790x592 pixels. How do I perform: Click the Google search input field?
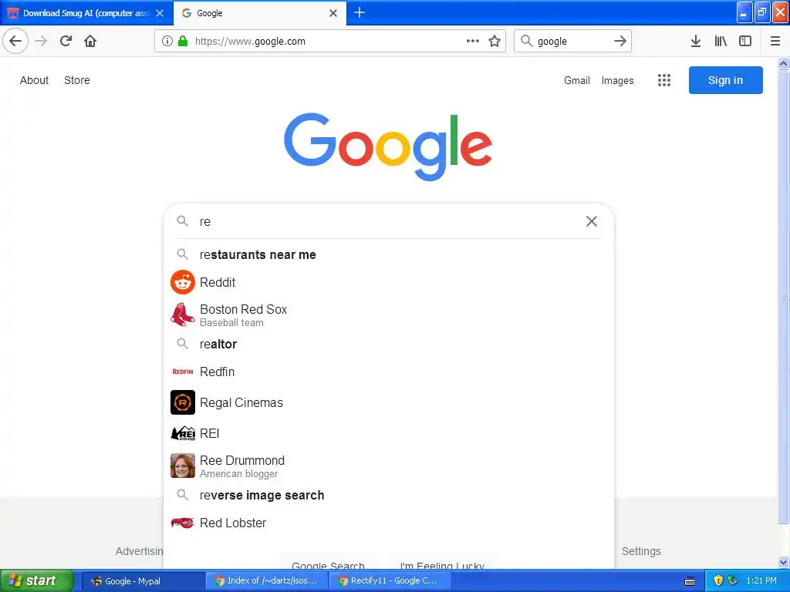[x=388, y=221]
